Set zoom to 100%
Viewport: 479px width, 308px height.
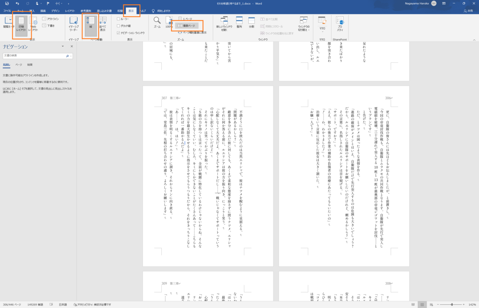tap(169, 22)
